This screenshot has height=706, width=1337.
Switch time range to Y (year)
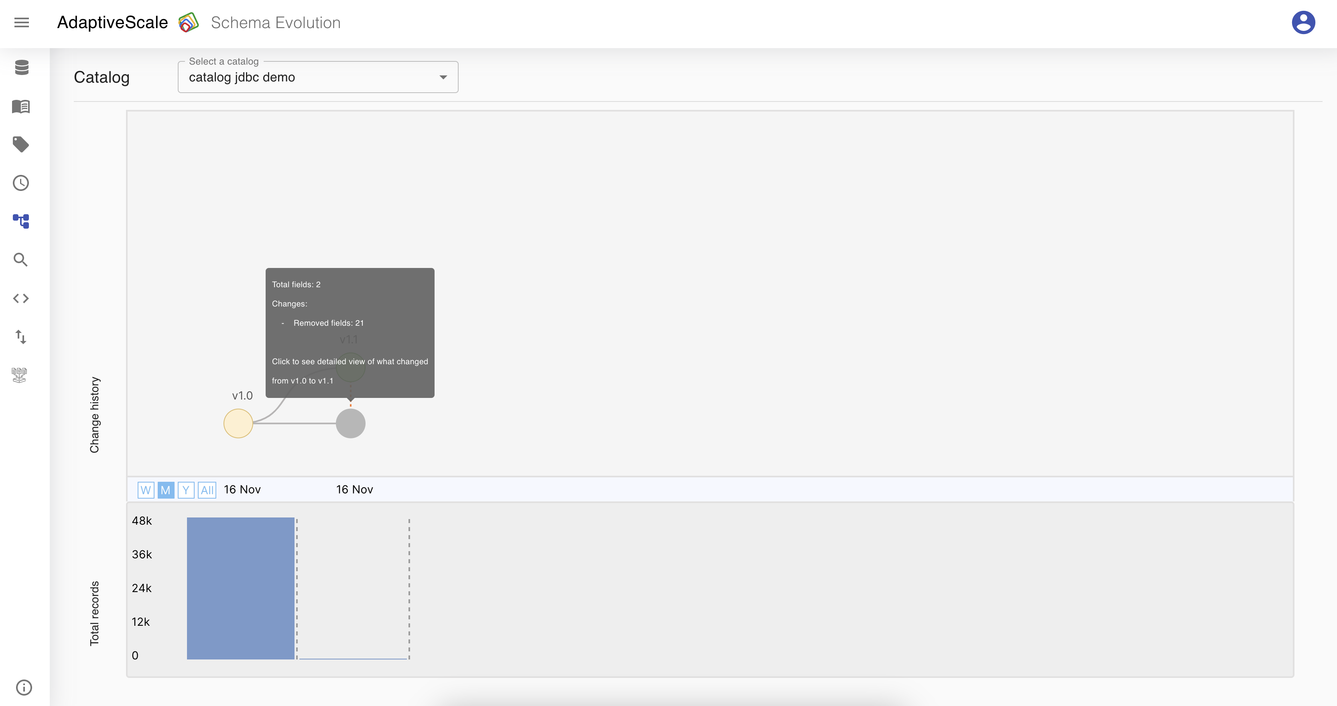click(186, 490)
